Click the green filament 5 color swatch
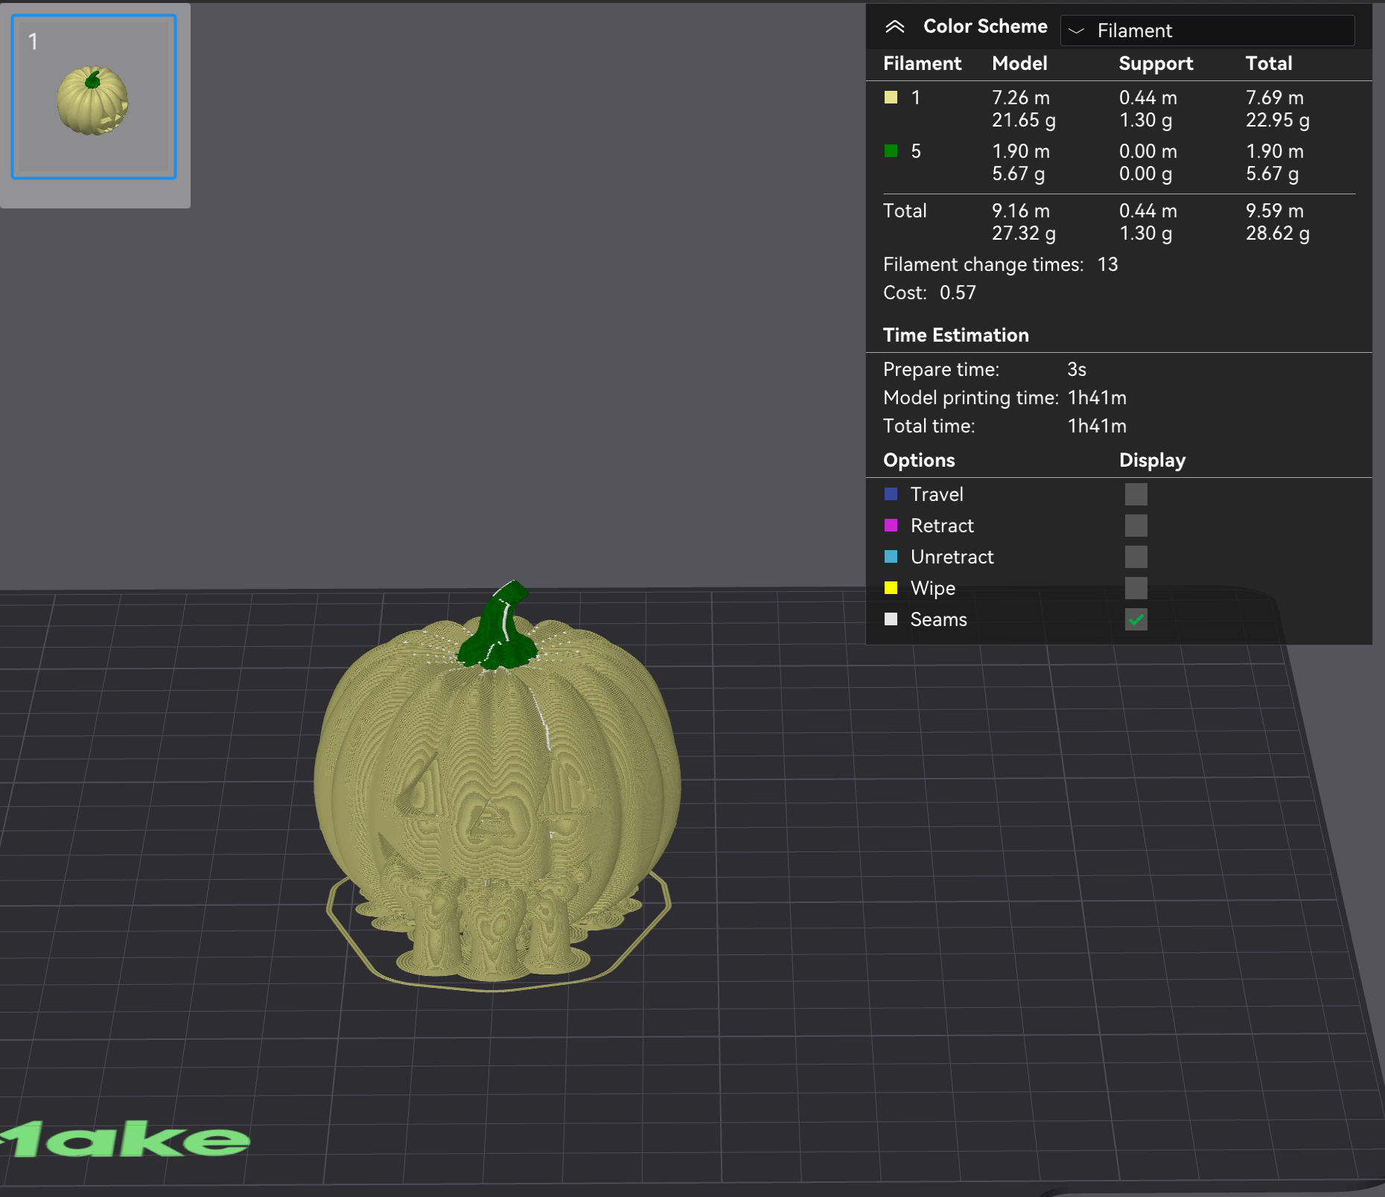 pos(891,151)
